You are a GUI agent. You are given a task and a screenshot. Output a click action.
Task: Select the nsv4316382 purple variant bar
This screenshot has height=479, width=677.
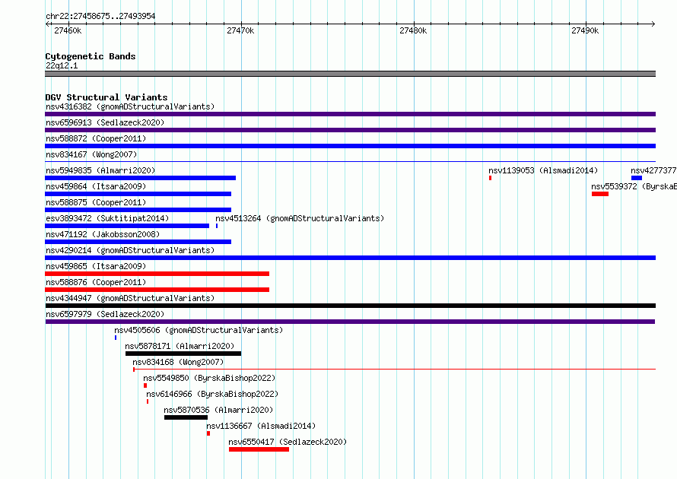350,114
